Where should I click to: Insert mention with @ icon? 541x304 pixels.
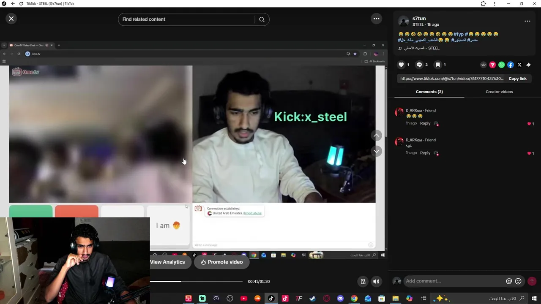tap(509, 281)
